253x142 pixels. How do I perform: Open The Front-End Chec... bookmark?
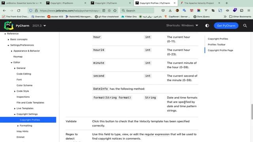(x=15, y=17)
